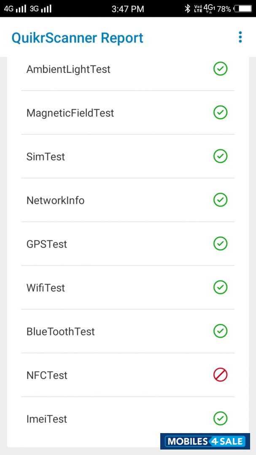This screenshot has width=256, height=455.
Task: Click the BlueToothTest check icon
Action: [220, 331]
